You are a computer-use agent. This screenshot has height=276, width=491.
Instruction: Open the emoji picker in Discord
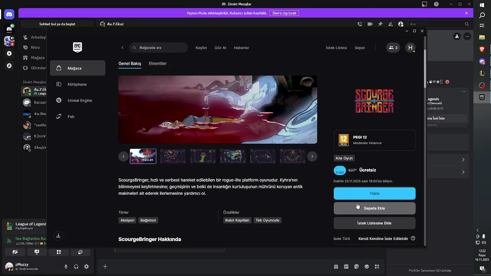tap(367, 266)
